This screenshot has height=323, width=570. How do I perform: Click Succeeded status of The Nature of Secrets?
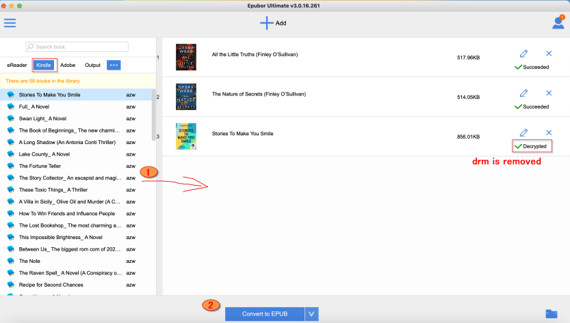tap(532, 107)
